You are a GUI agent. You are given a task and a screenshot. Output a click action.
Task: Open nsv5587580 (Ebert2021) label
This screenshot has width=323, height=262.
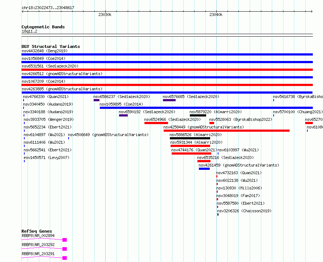click(241, 203)
